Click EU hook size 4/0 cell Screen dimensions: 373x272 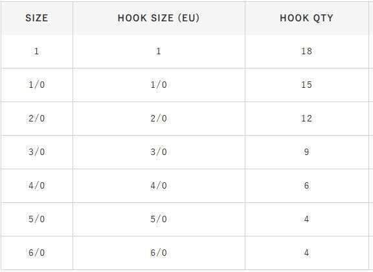[159, 185]
